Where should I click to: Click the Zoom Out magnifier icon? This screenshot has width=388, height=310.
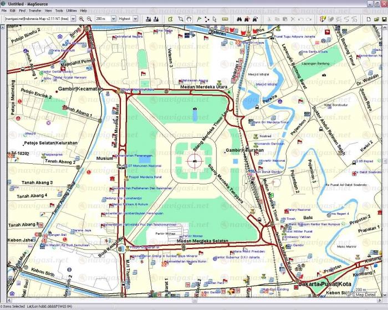tap(89, 19)
